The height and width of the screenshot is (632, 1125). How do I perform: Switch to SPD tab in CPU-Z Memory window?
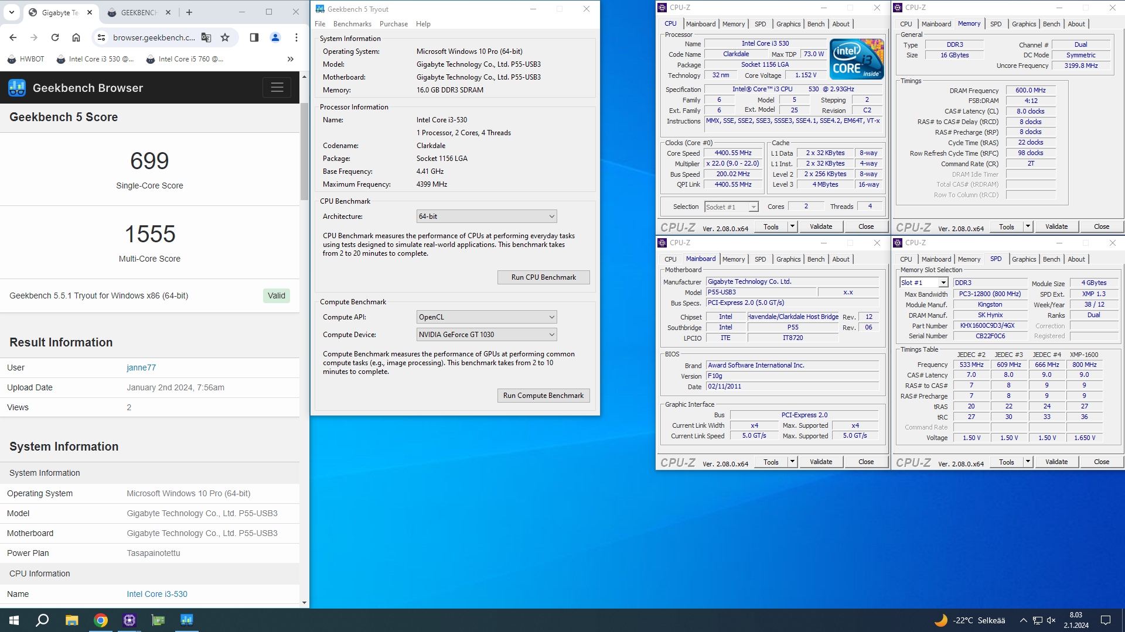coord(996,24)
